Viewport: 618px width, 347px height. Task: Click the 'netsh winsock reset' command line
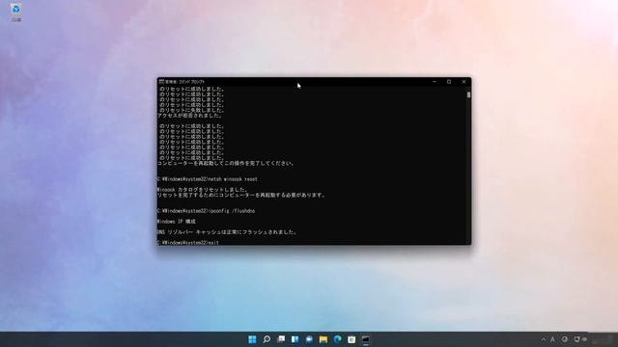208,179
